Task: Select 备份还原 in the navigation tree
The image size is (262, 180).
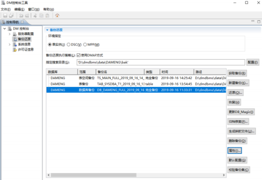Action: point(24,39)
